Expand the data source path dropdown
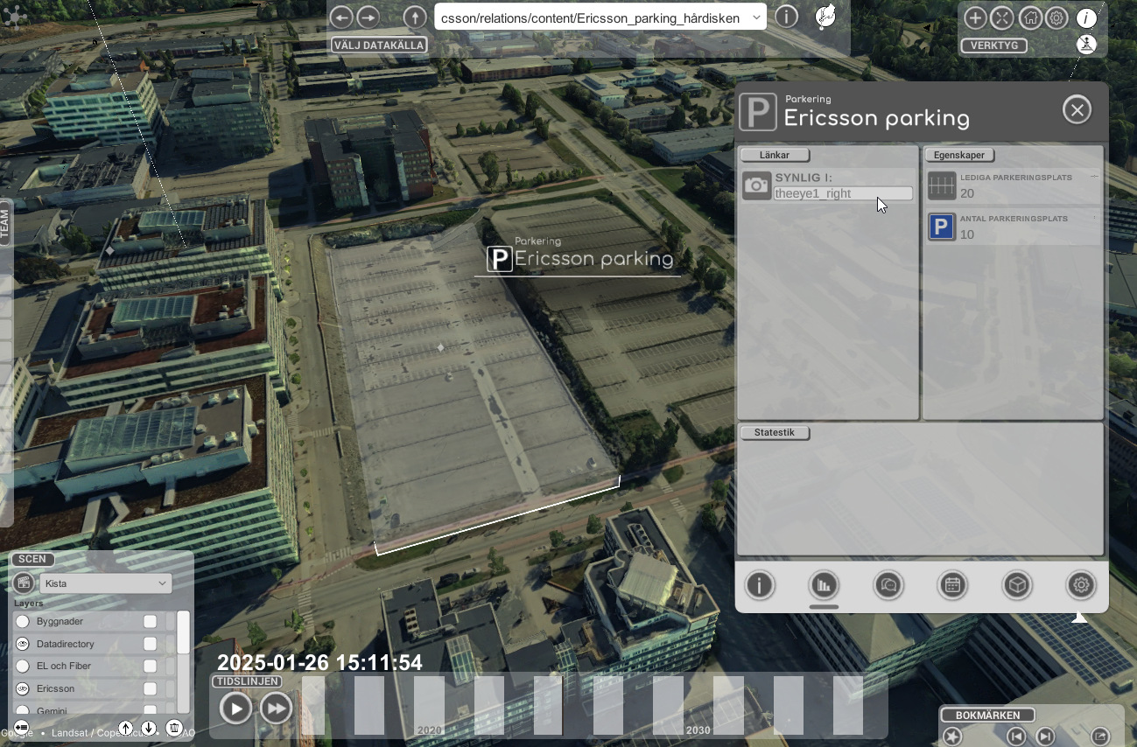 [x=756, y=17]
